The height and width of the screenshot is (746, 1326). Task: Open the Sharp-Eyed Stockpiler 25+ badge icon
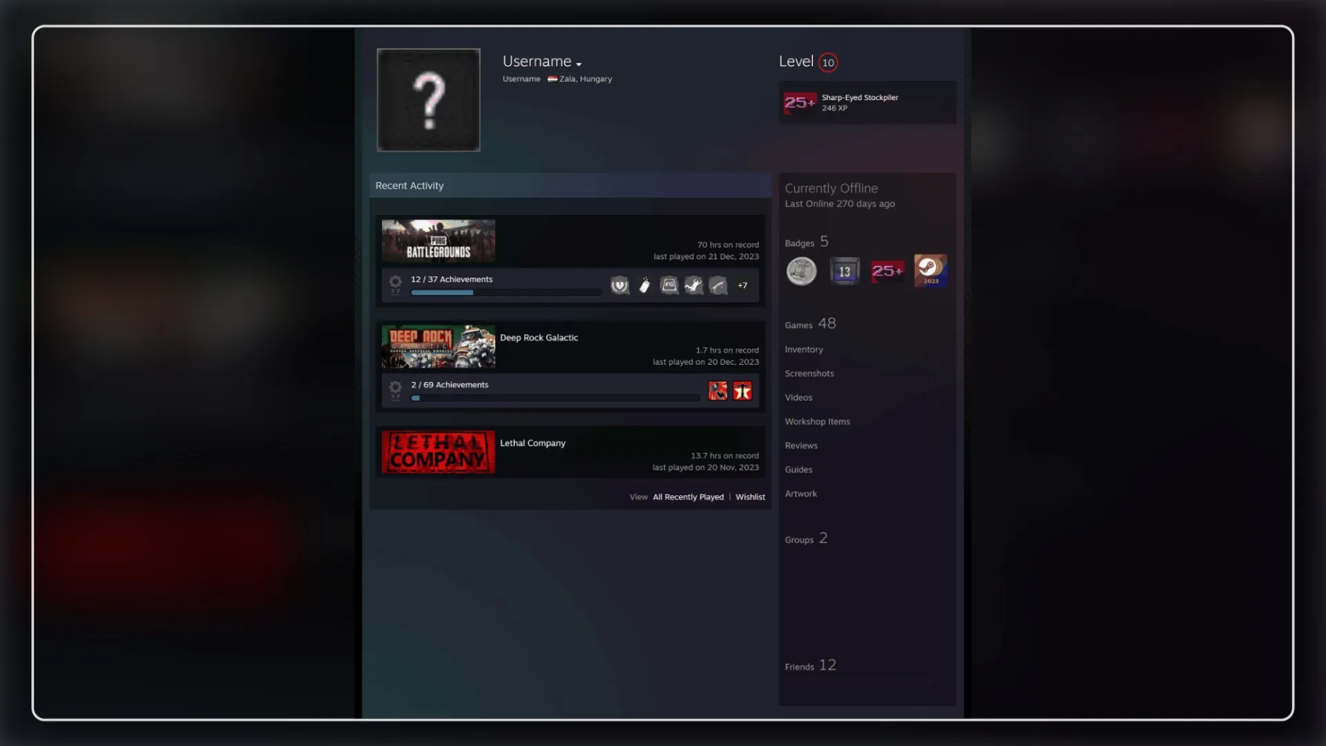(800, 102)
